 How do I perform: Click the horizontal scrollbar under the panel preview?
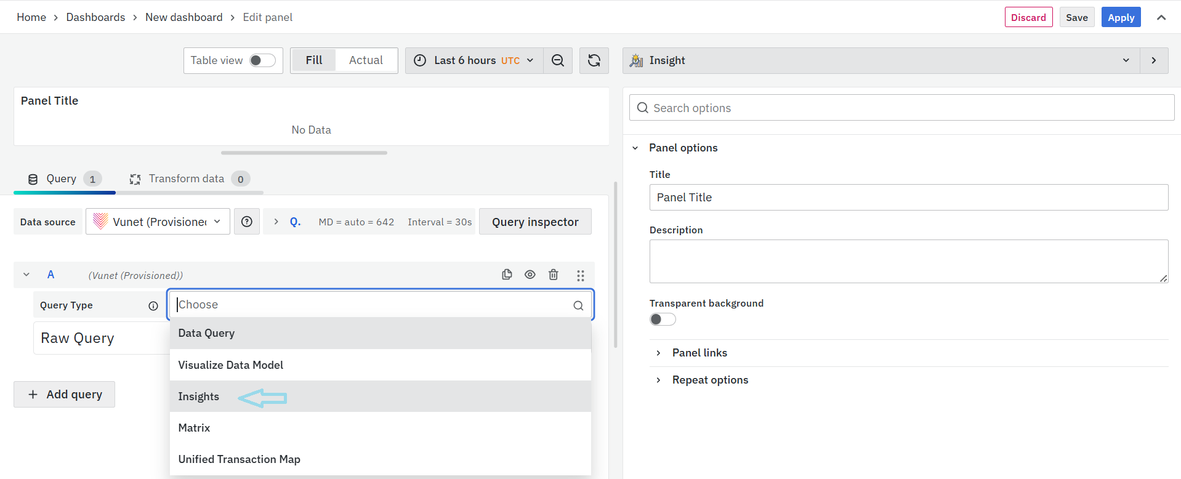point(304,153)
